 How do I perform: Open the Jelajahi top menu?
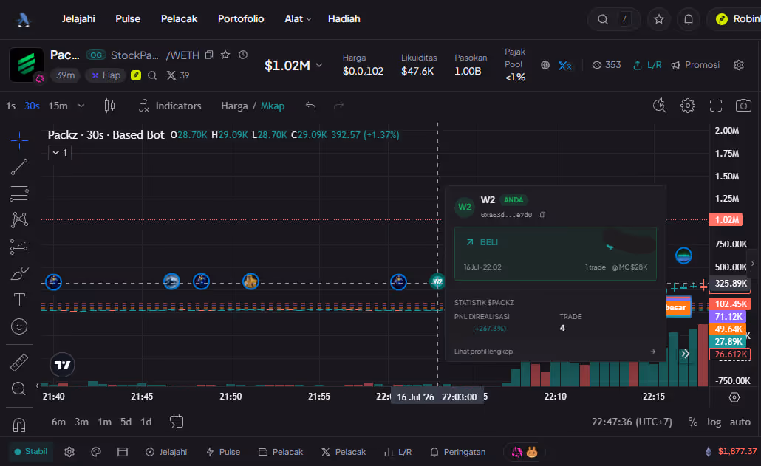(x=78, y=19)
